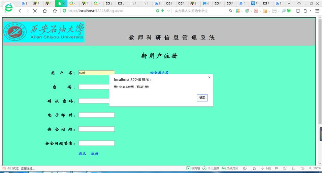This screenshot has height=173, width=322.
Task: Click the 安全问题 input field
Action: pos(96,129)
